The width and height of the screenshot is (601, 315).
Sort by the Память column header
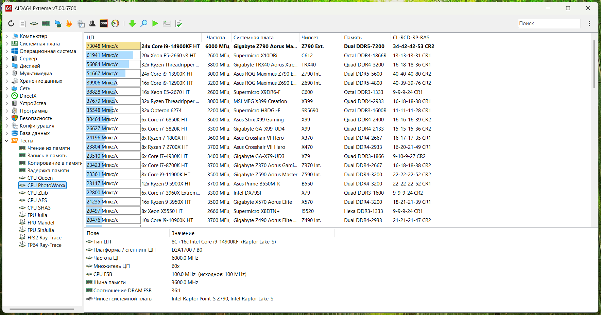click(366, 37)
